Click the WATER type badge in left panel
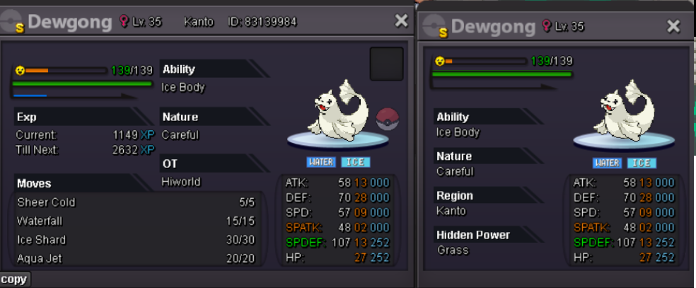696x288 pixels. pos(321,162)
